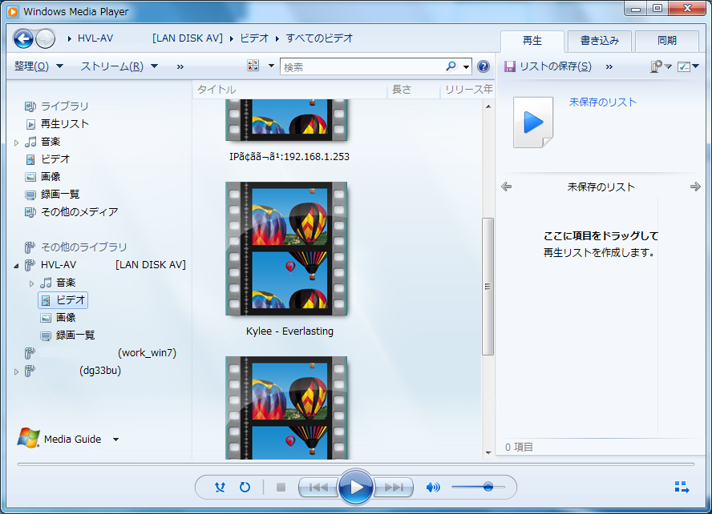This screenshot has width=712, height=514.
Task: Switch to the 書き込み tab
Action: [x=600, y=41]
